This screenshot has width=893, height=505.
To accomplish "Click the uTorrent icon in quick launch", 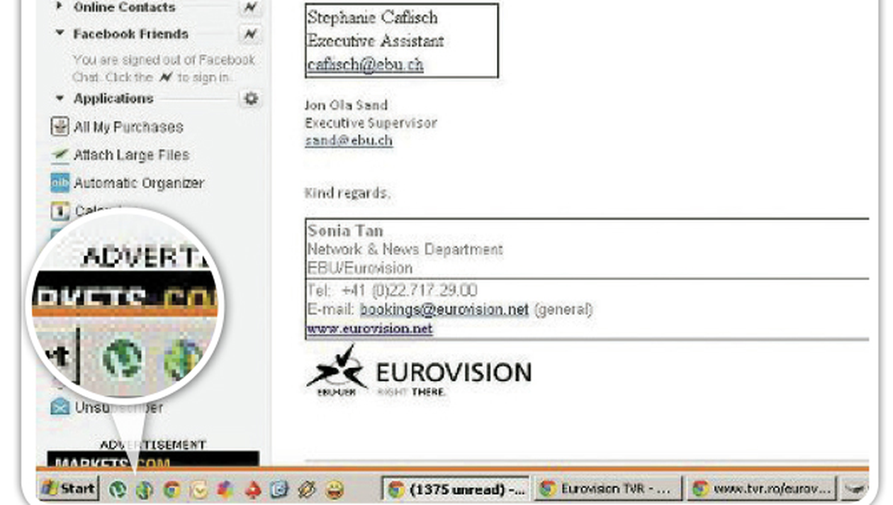I will click(x=118, y=489).
